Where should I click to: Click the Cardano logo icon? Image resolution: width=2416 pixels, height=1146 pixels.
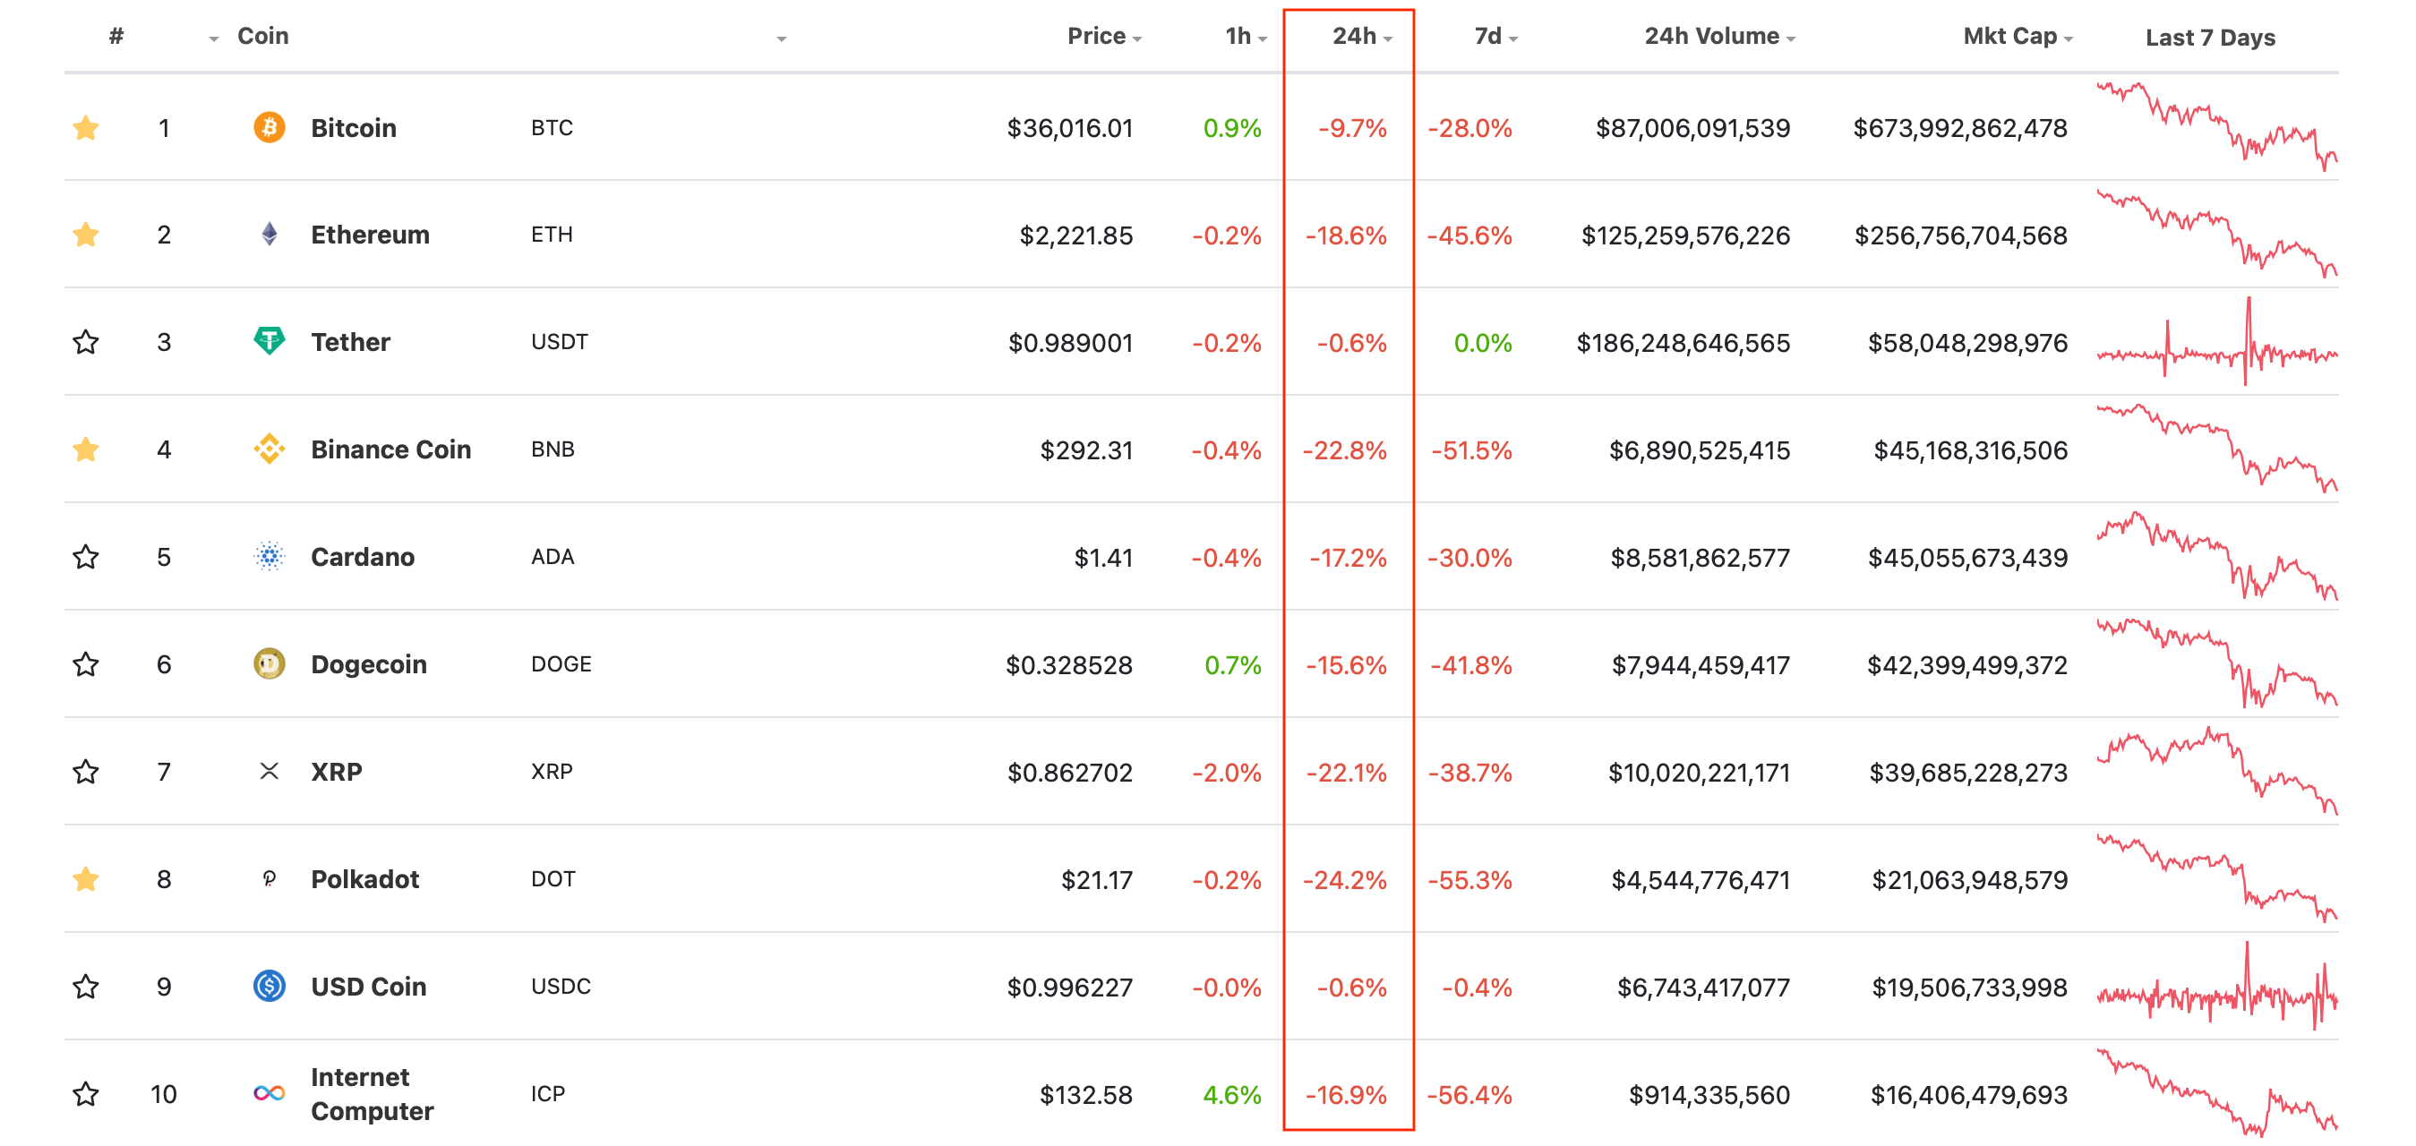click(270, 556)
